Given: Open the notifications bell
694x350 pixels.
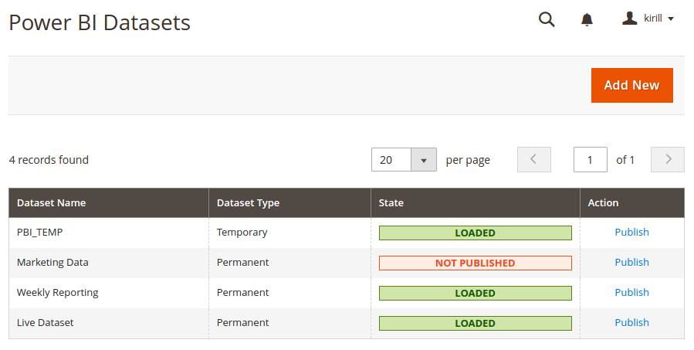Looking at the screenshot, I should pyautogui.click(x=587, y=19).
